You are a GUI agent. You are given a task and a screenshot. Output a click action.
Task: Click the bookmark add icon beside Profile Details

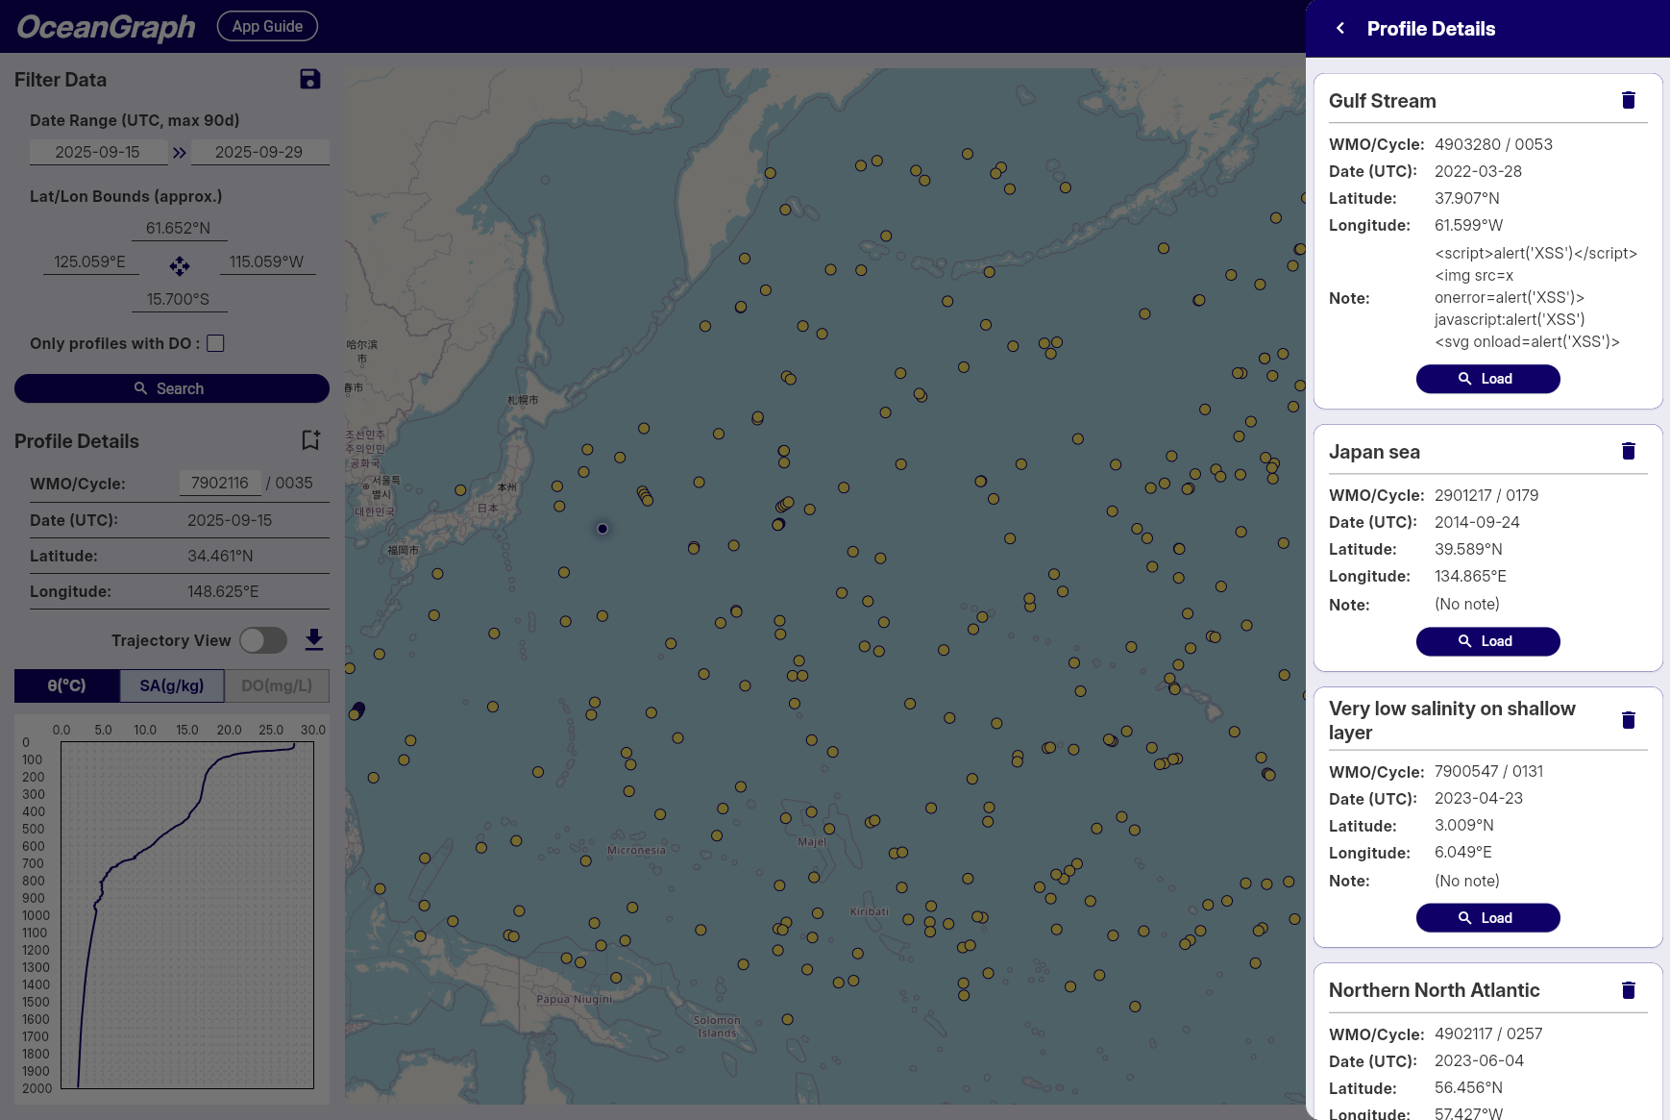click(x=310, y=440)
